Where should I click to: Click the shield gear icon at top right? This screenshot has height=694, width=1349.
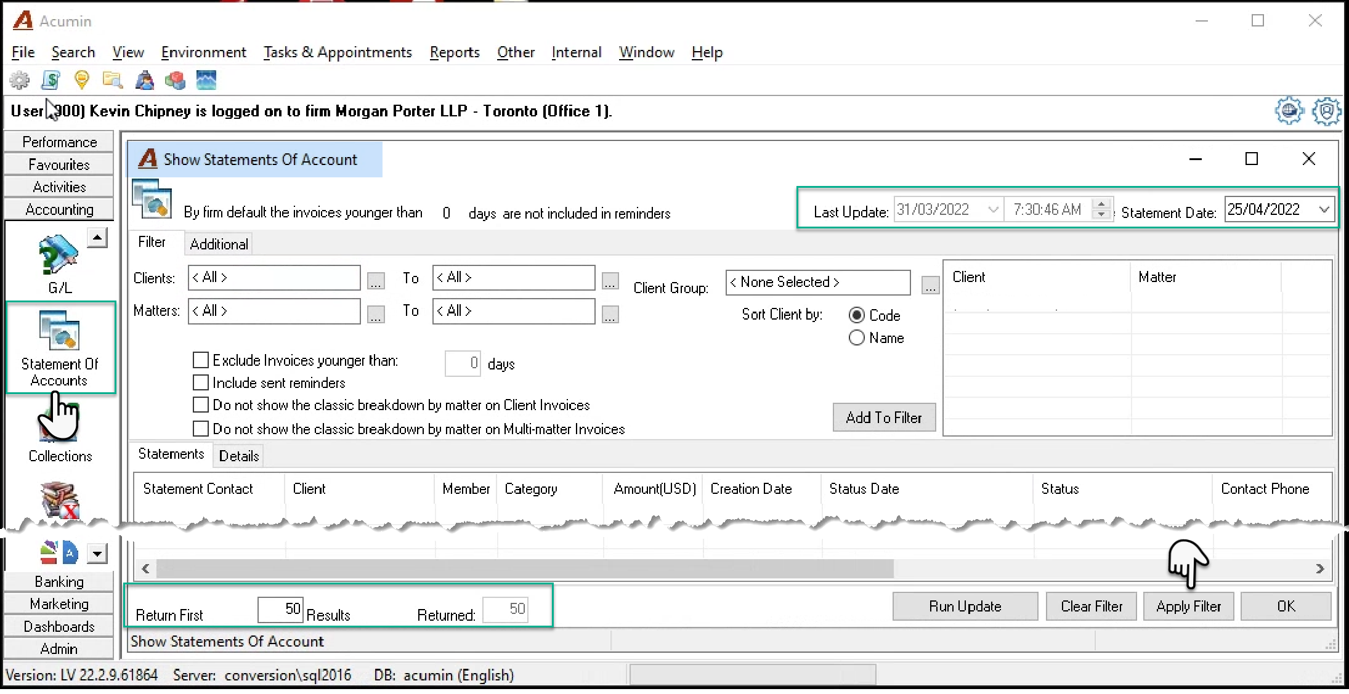(1326, 111)
